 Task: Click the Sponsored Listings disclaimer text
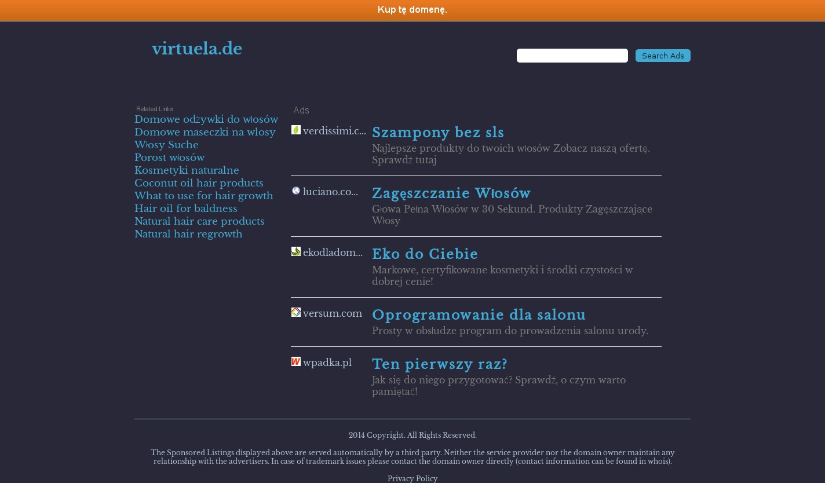pyautogui.click(x=413, y=457)
